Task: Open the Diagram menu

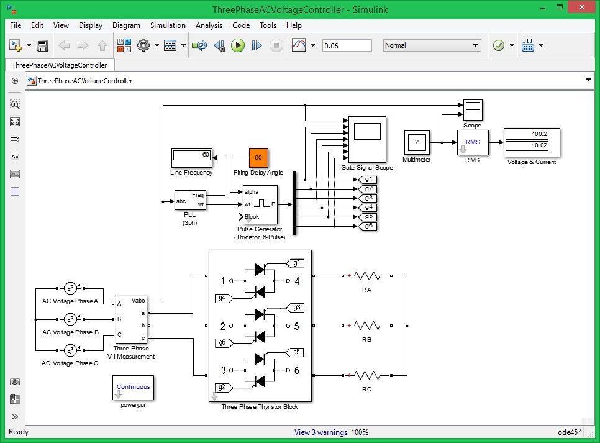Action: click(x=126, y=25)
